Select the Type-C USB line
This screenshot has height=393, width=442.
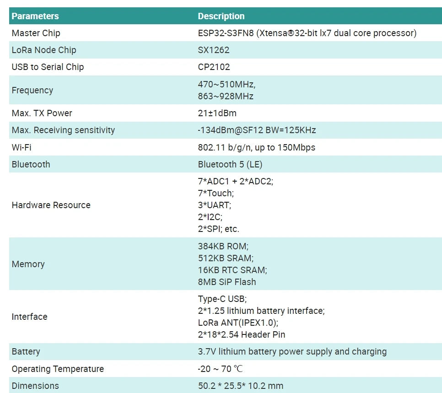[x=222, y=299]
